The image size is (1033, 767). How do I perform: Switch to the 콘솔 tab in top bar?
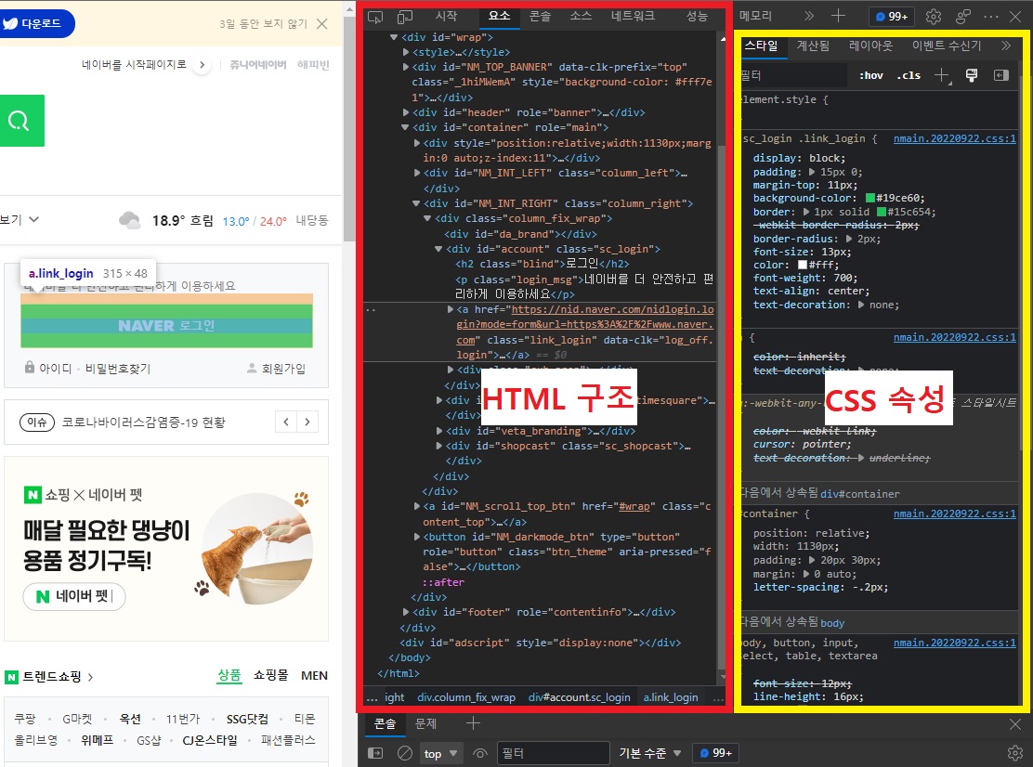point(541,16)
